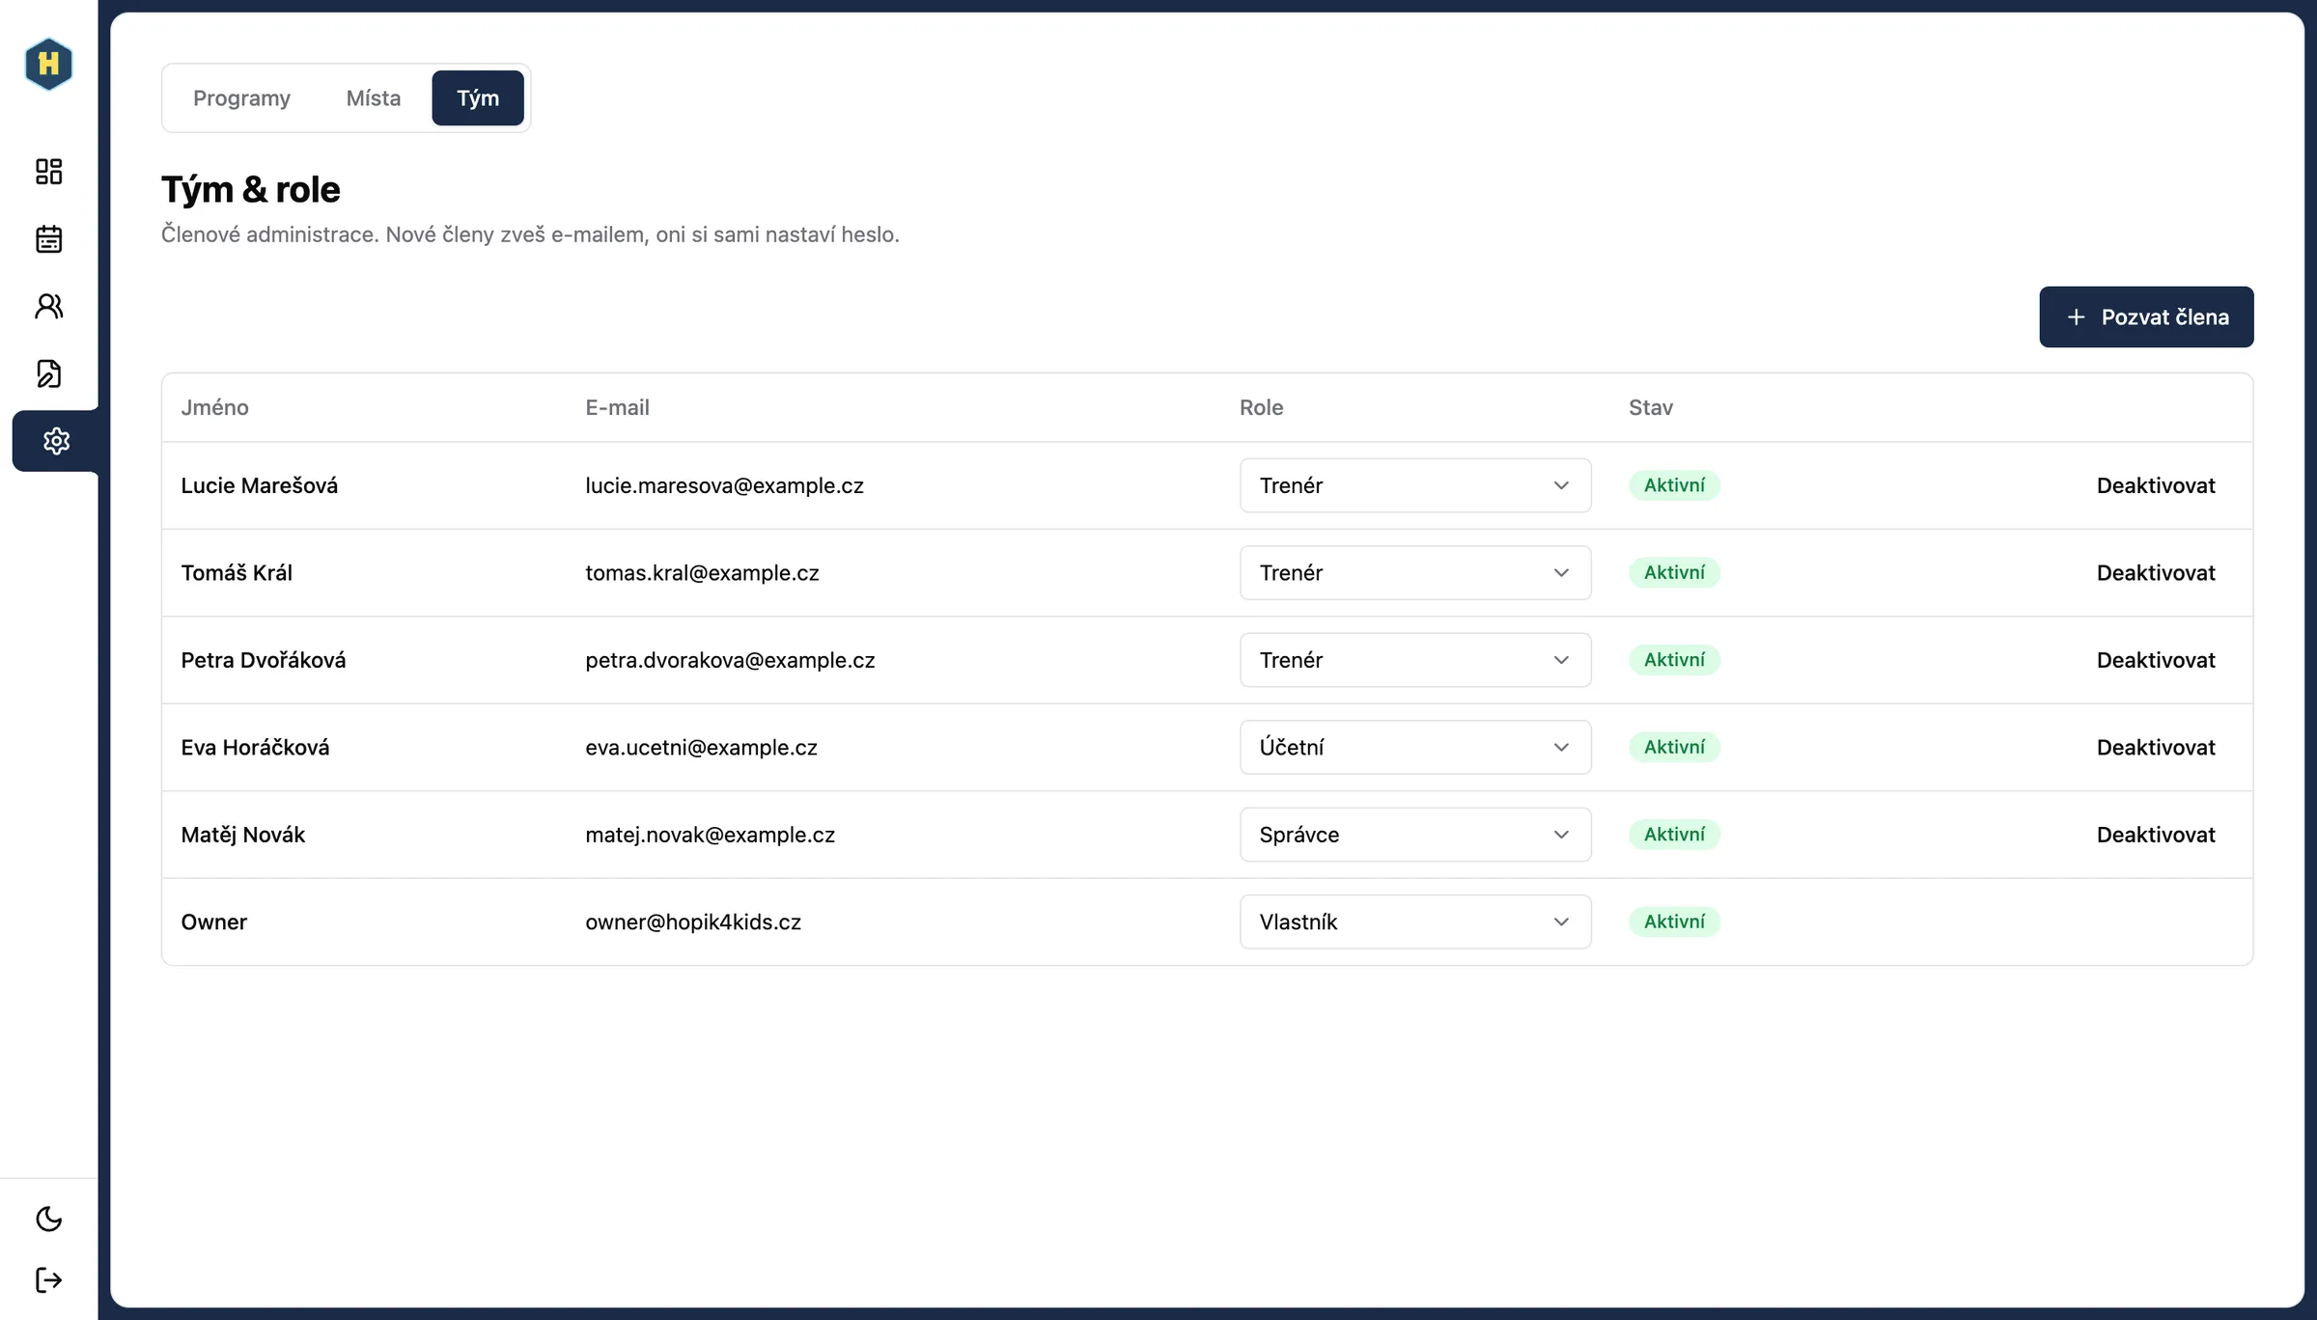Deactivate Lucie Marešová
This screenshot has height=1320, width=2317.
tap(2156, 485)
